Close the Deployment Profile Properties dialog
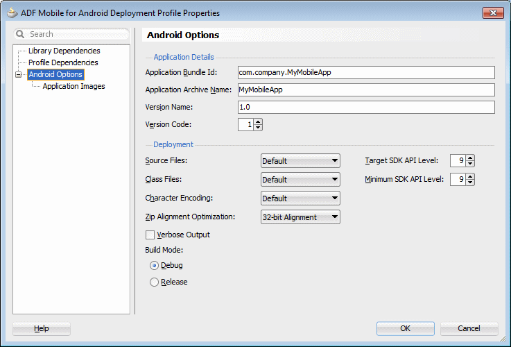 coord(493,12)
